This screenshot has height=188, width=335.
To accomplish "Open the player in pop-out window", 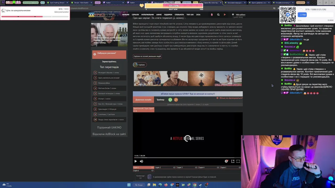I will pos(233,161).
